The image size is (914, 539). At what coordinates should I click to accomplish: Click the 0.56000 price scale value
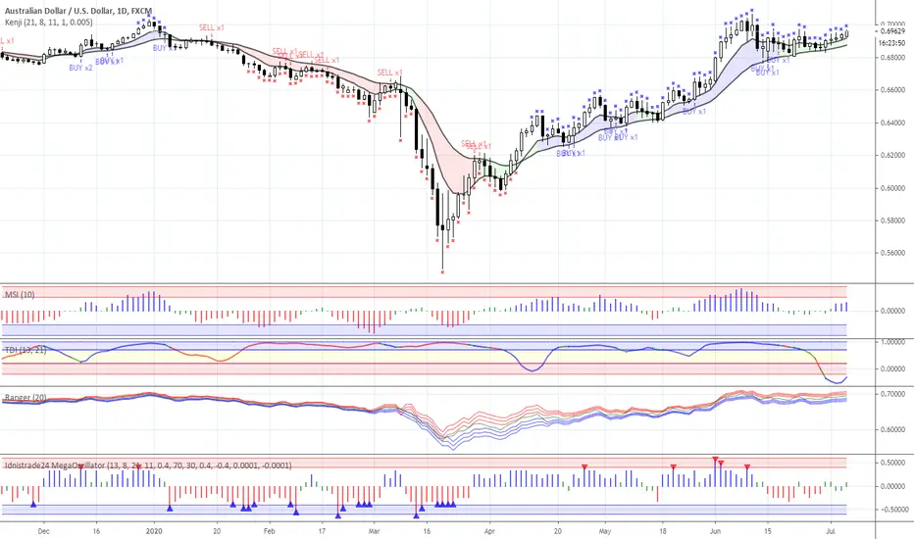pos(892,254)
